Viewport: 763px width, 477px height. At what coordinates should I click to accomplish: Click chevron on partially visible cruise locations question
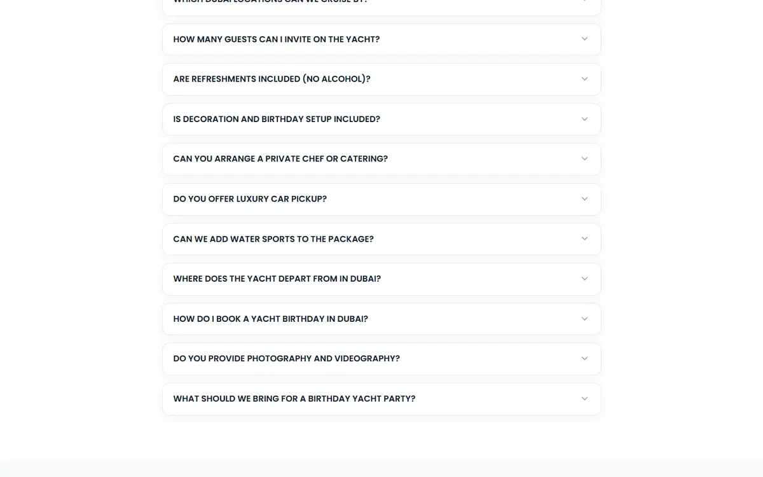[x=584, y=1]
